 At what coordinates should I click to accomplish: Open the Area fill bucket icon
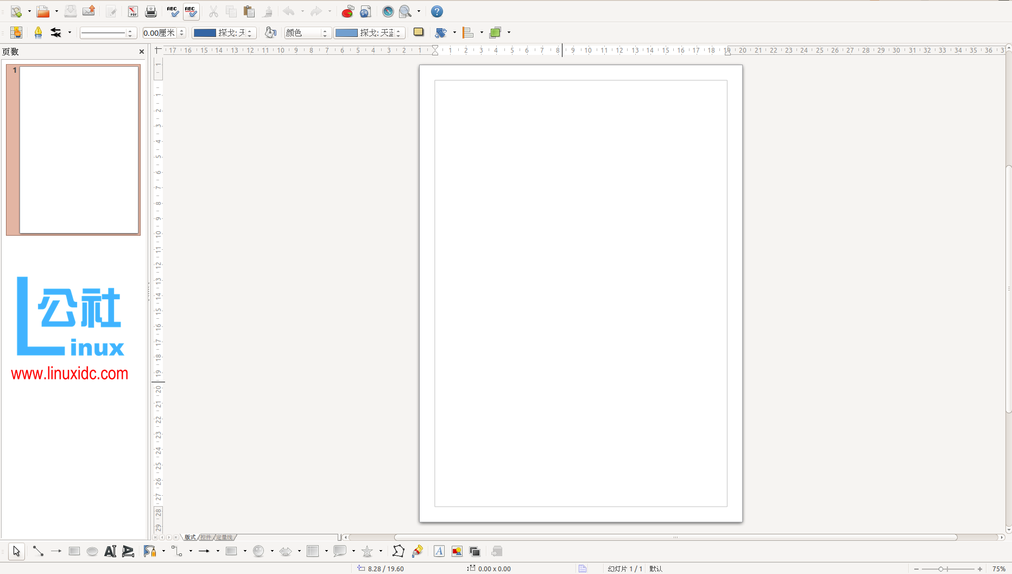tap(270, 33)
